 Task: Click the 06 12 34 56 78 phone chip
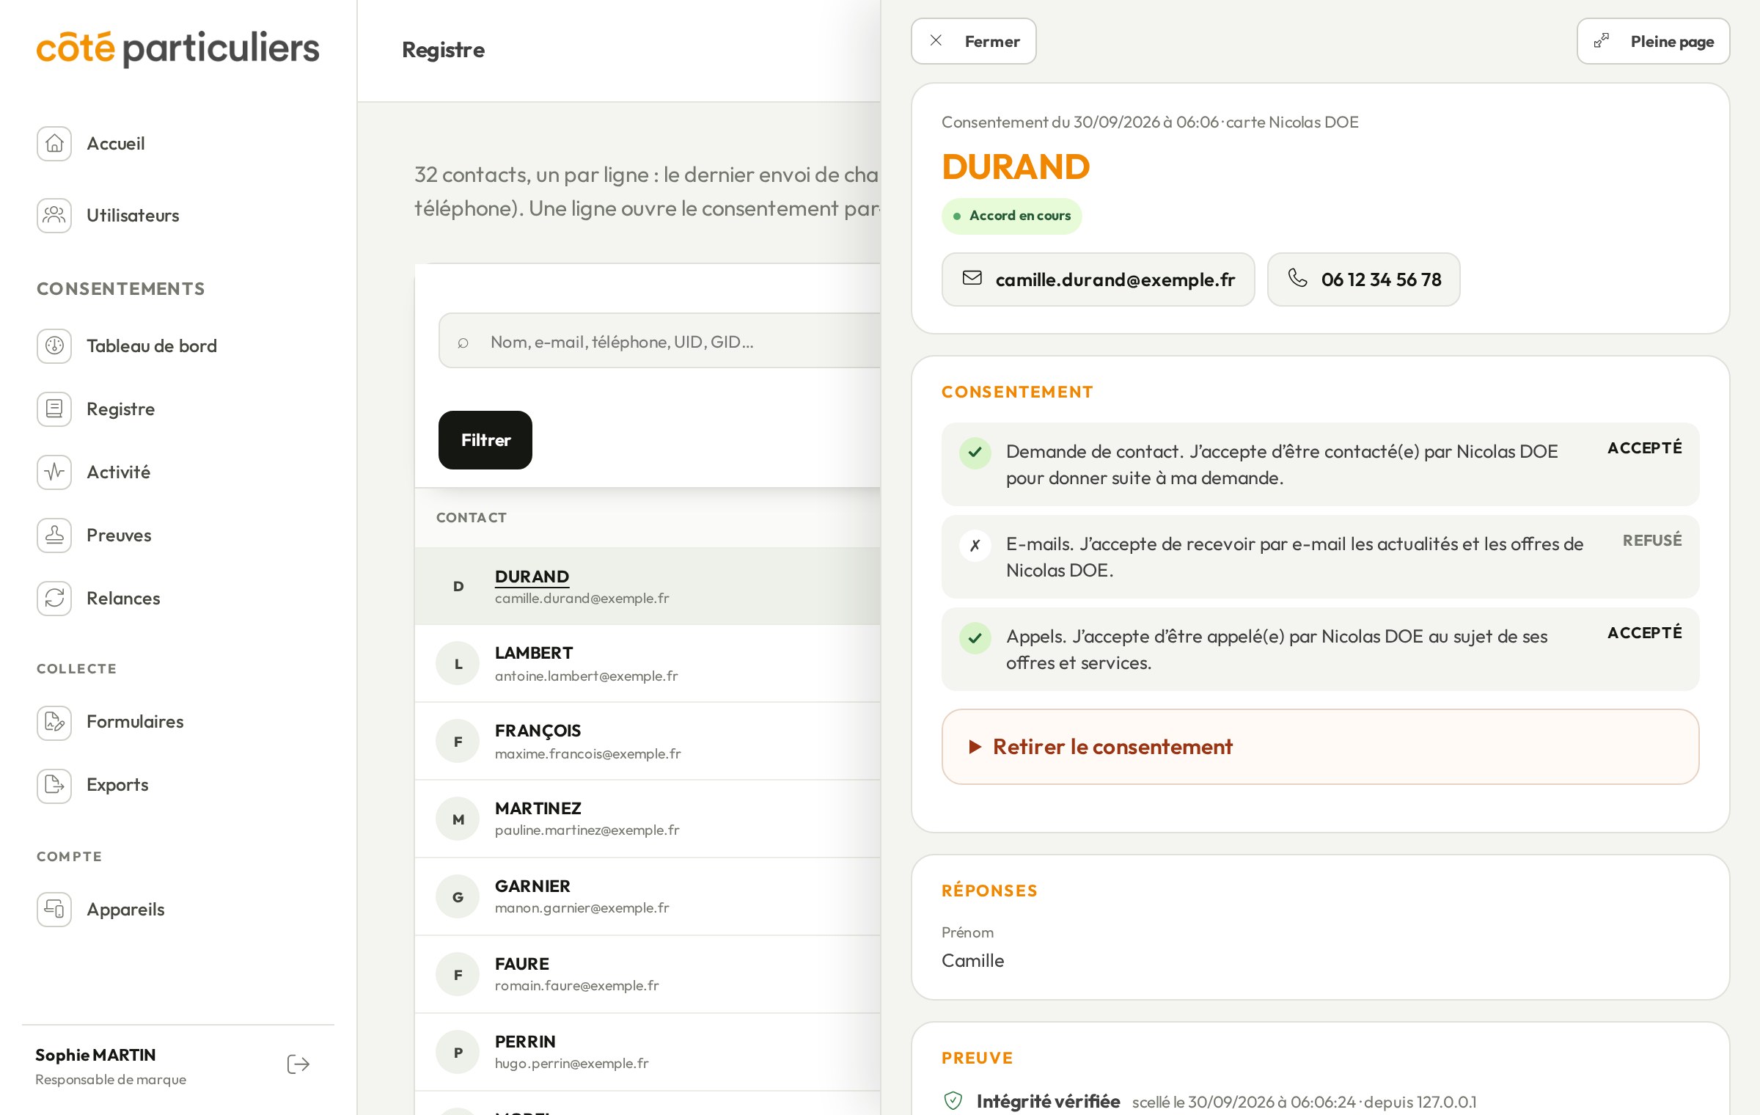(x=1364, y=279)
